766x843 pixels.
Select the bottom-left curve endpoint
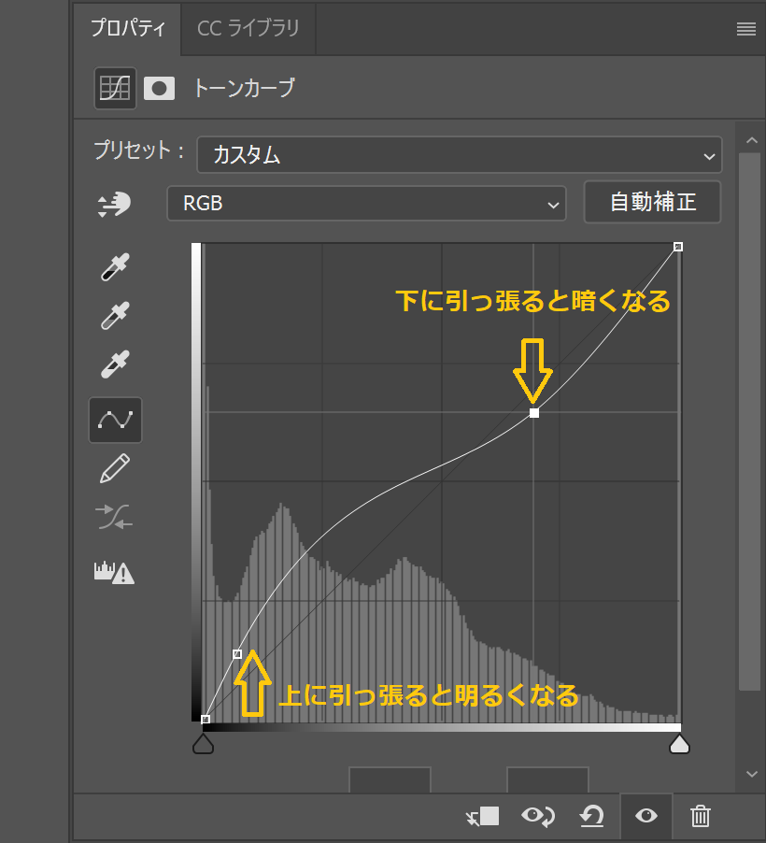205,720
